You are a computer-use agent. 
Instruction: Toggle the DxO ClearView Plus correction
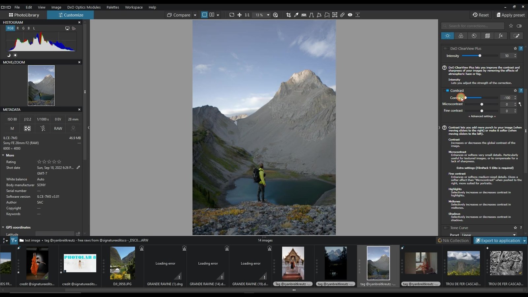point(446,49)
